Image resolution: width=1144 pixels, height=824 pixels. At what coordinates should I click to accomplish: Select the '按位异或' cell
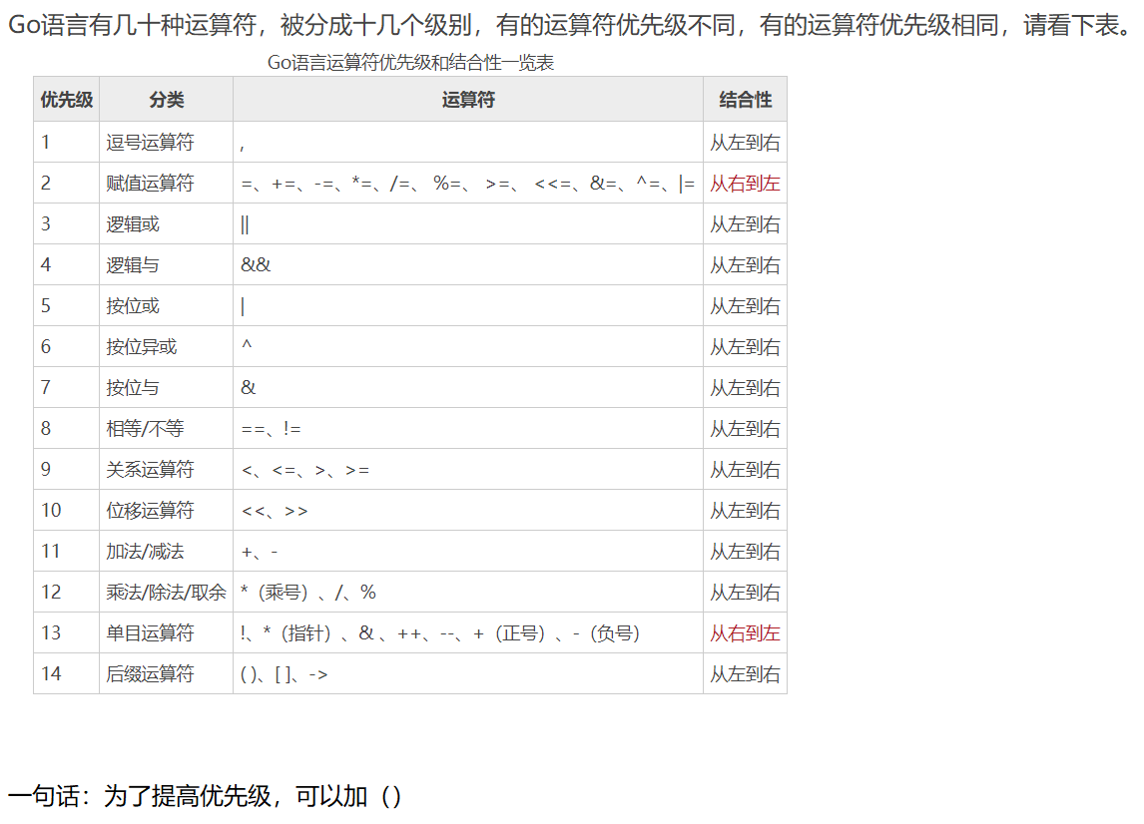[167, 346]
